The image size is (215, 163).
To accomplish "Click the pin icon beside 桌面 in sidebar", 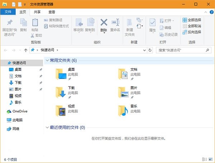I will [x=40, y=70].
